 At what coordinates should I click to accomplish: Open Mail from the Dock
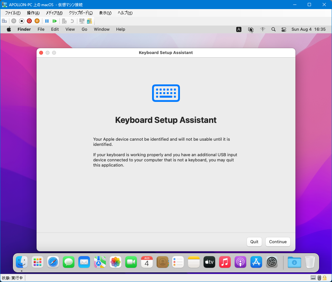(84, 262)
